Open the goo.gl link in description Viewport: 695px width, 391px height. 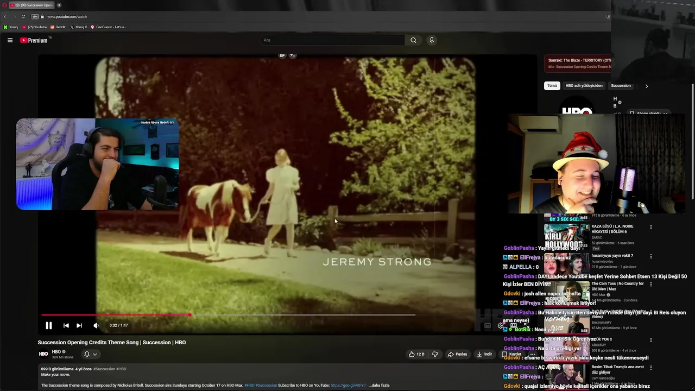(x=348, y=386)
